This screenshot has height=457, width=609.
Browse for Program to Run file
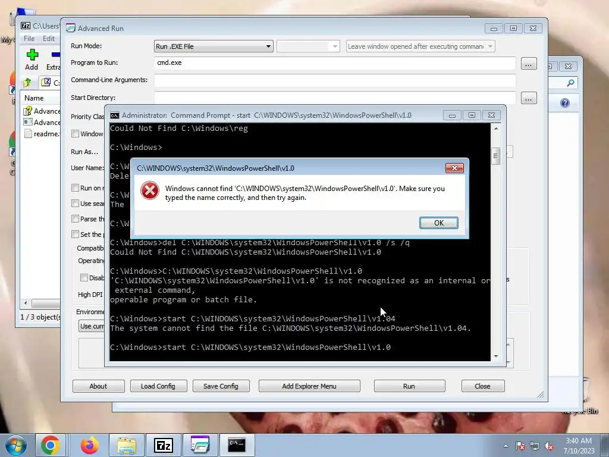click(x=529, y=64)
